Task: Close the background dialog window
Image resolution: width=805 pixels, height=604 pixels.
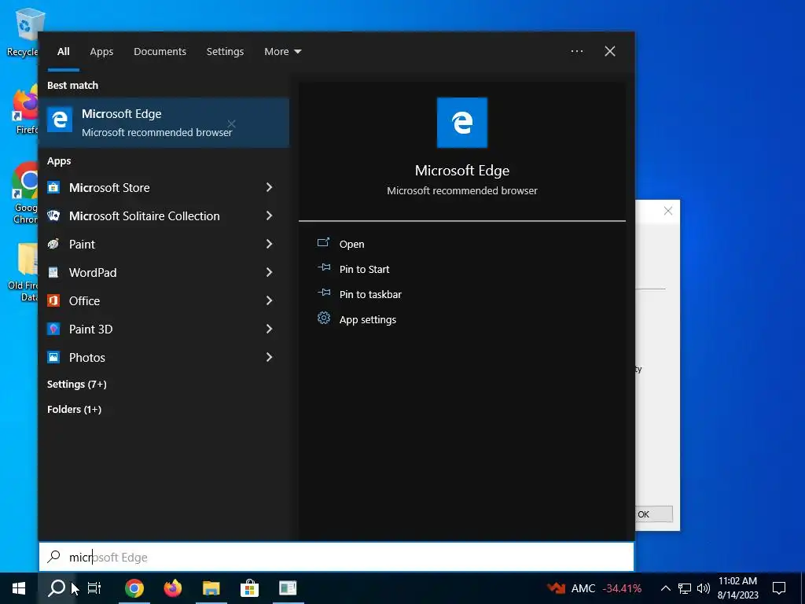Action: pyautogui.click(x=668, y=211)
